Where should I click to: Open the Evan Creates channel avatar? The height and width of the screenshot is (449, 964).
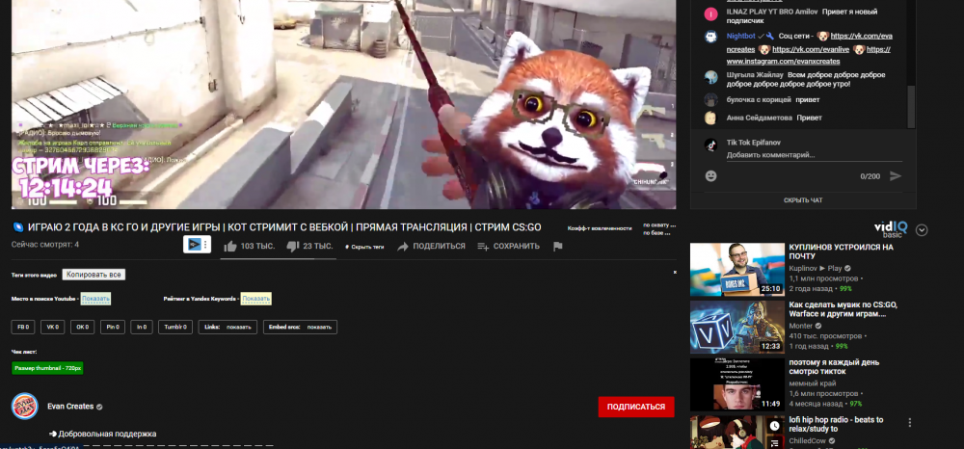click(x=25, y=406)
